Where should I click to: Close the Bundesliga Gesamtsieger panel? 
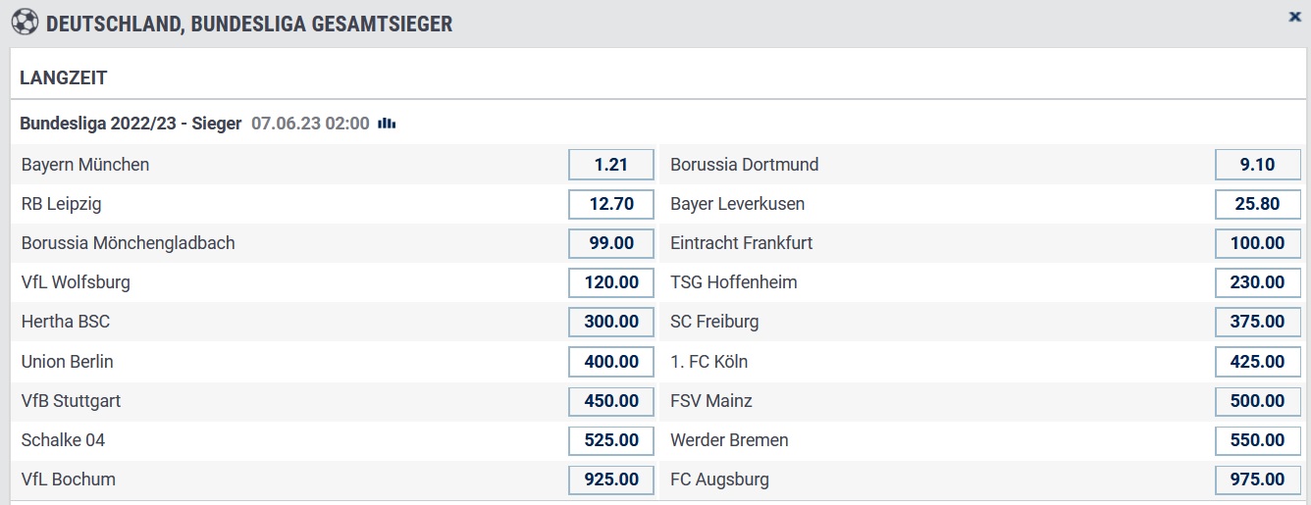tap(1294, 17)
